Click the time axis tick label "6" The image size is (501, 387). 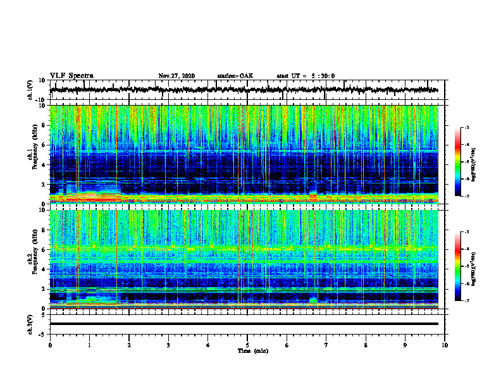287,345
